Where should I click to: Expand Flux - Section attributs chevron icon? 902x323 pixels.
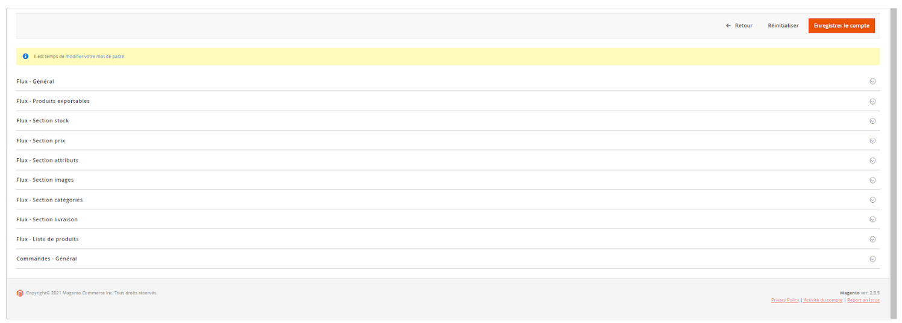coord(872,161)
